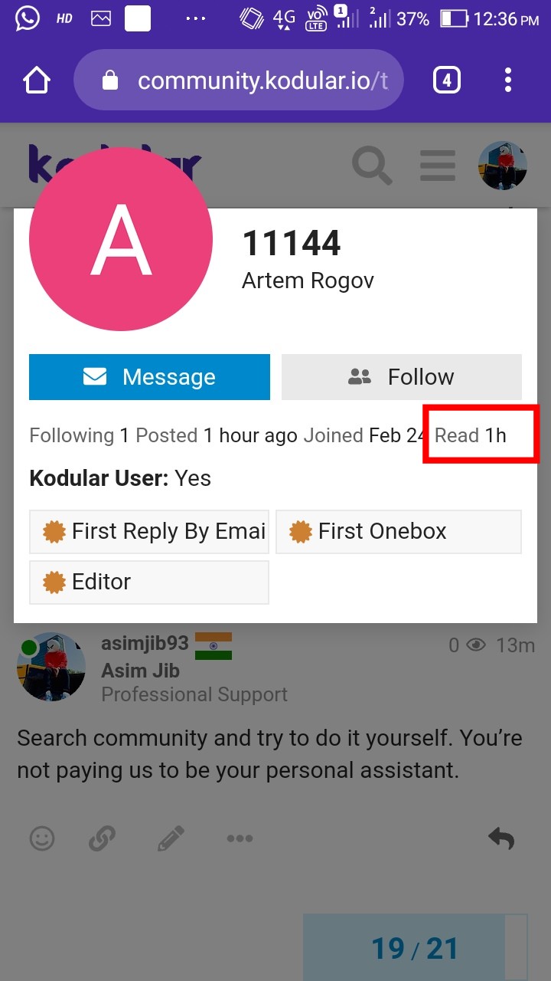Tap the browser home icon

point(36,80)
